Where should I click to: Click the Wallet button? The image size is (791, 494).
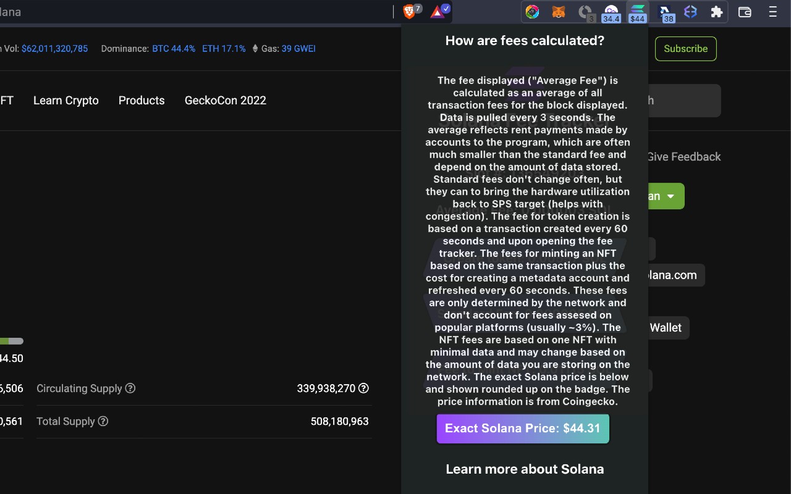pyautogui.click(x=667, y=328)
